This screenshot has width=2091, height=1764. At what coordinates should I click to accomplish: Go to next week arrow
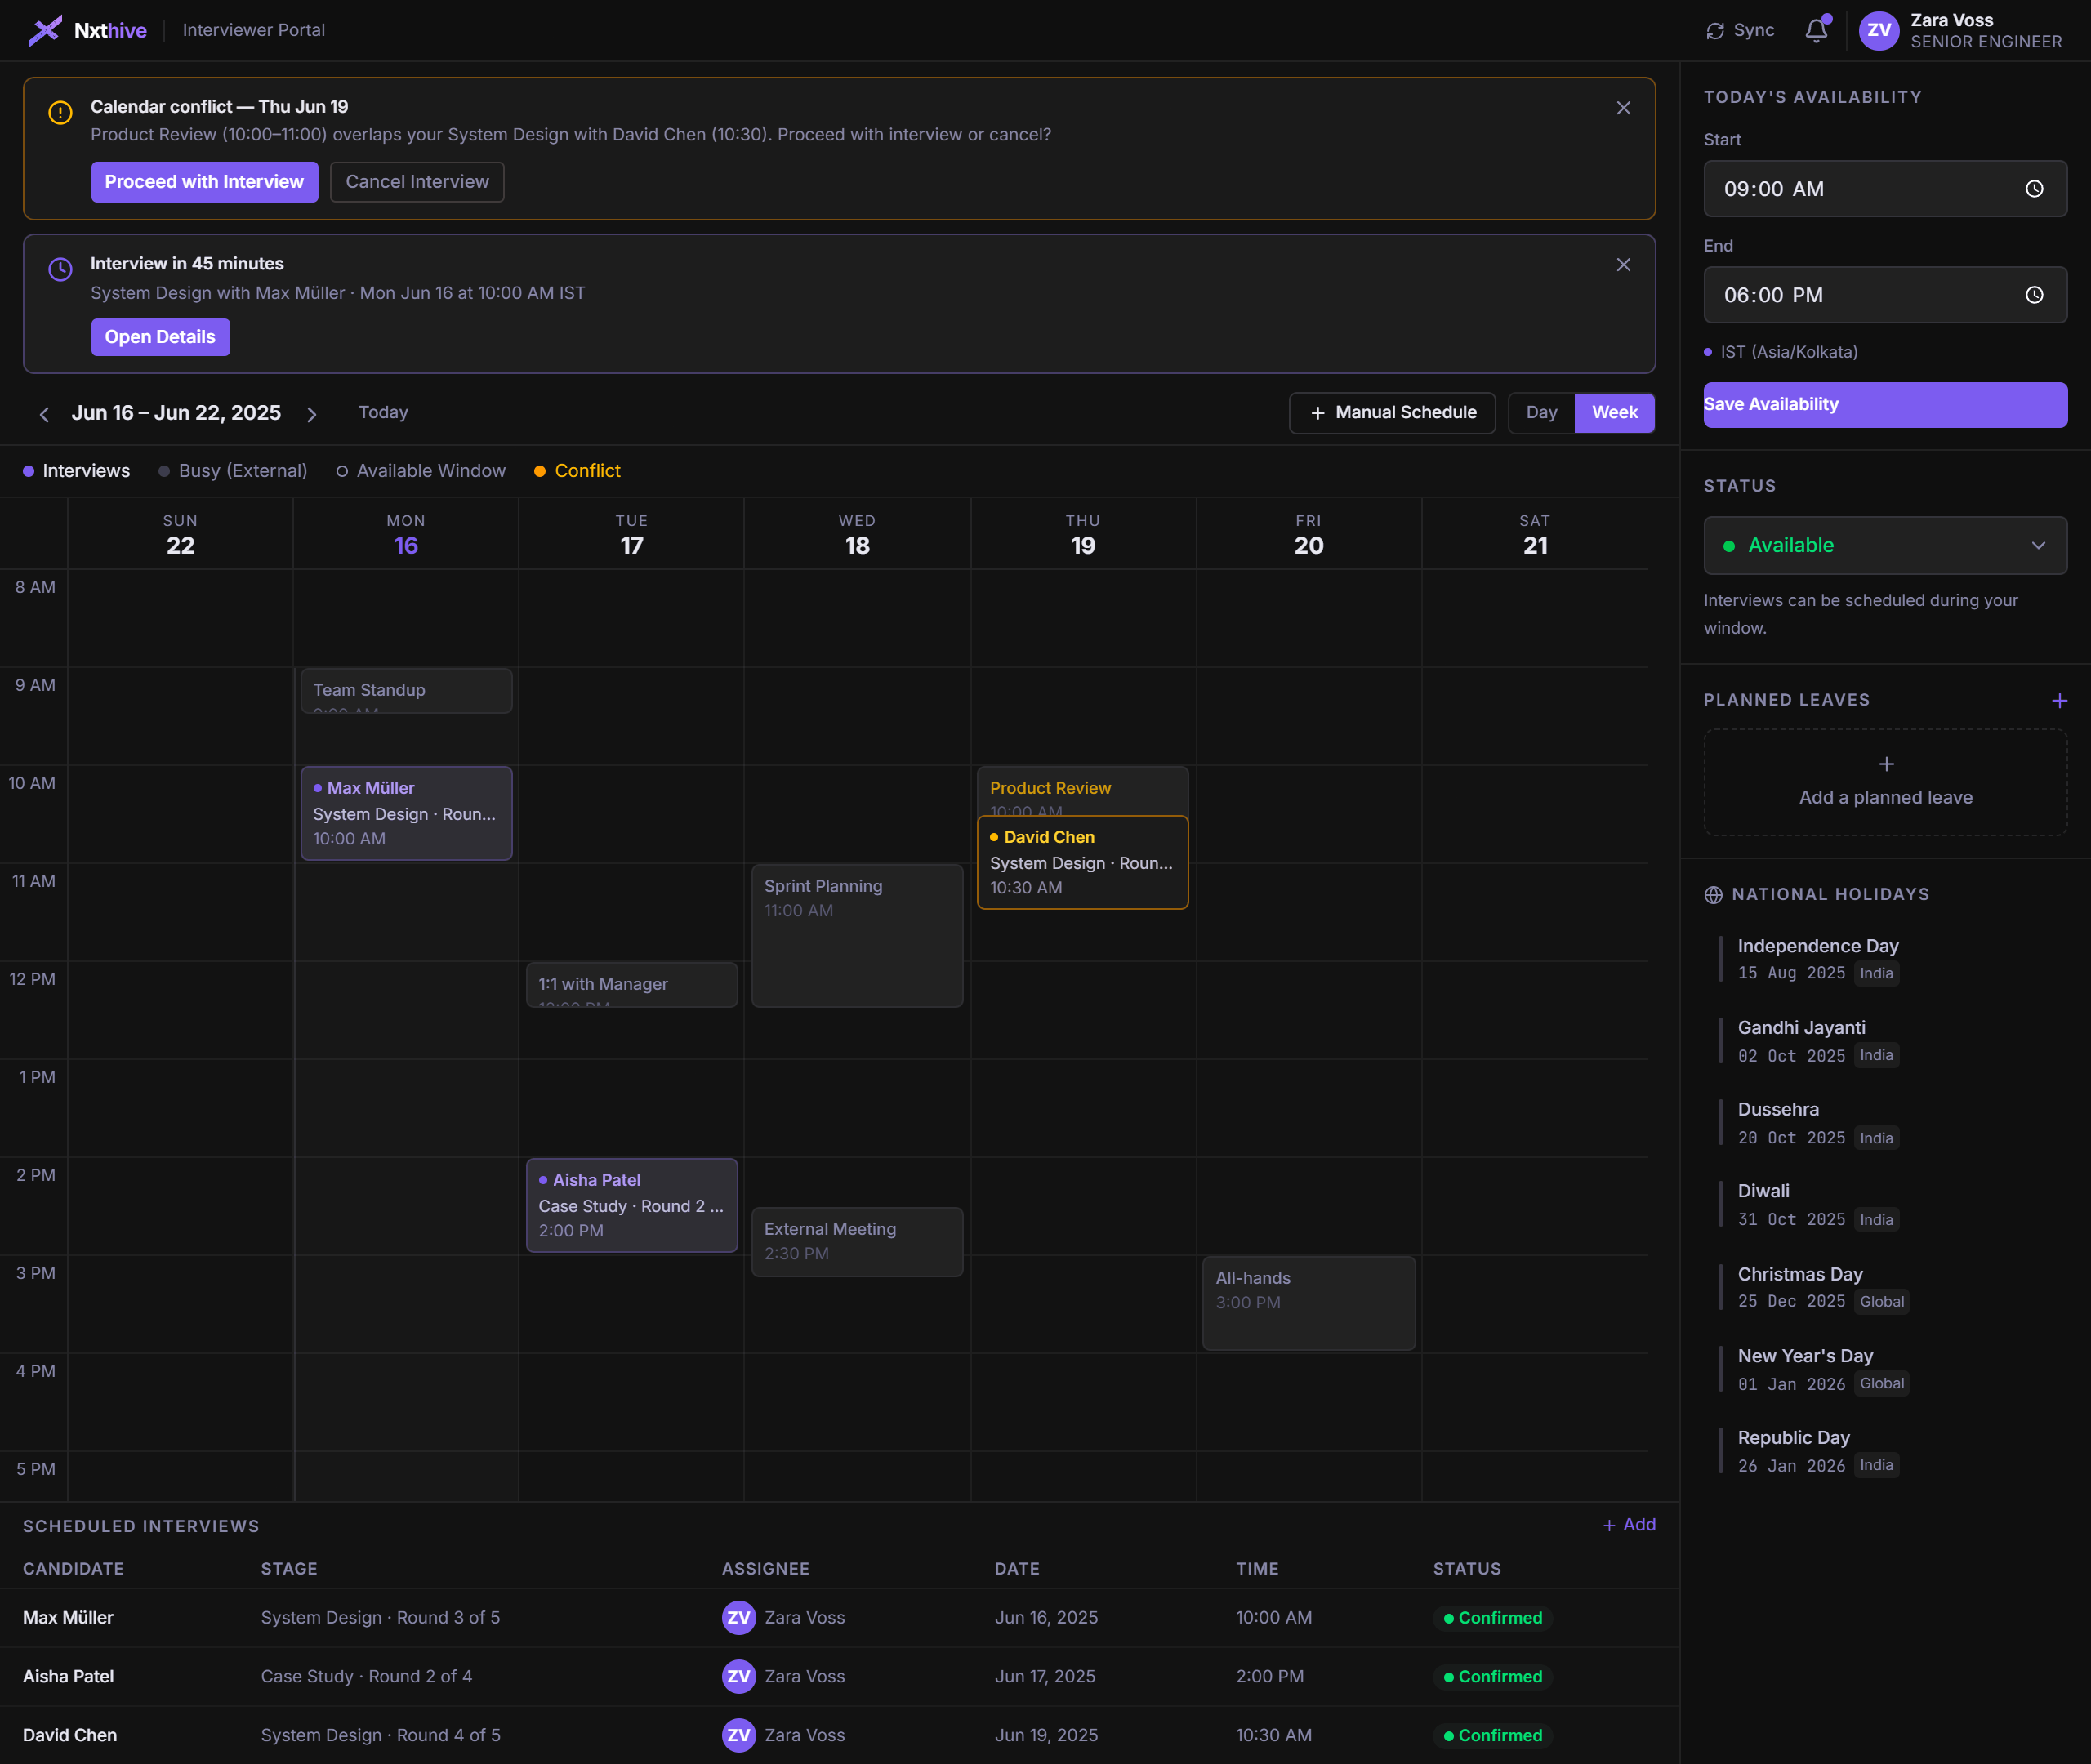[x=312, y=414]
